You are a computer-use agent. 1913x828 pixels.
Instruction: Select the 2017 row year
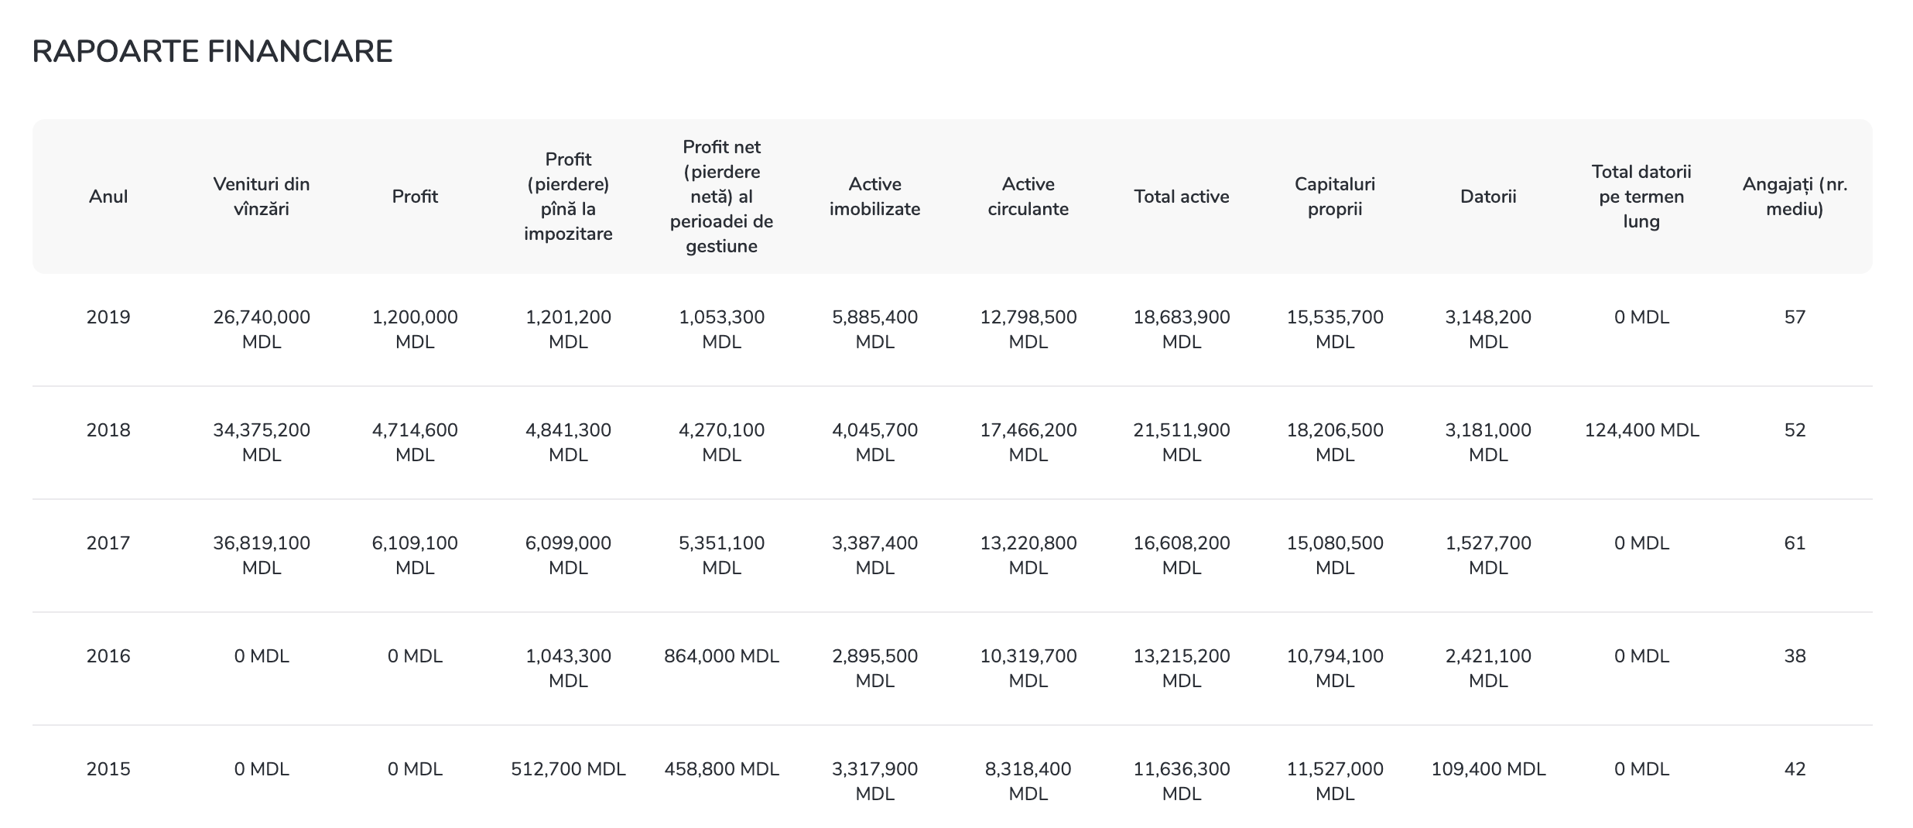click(x=108, y=543)
